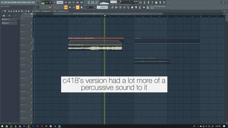228x128 pixels.
Task: Open the Mixer view icon
Action: coord(124,7)
